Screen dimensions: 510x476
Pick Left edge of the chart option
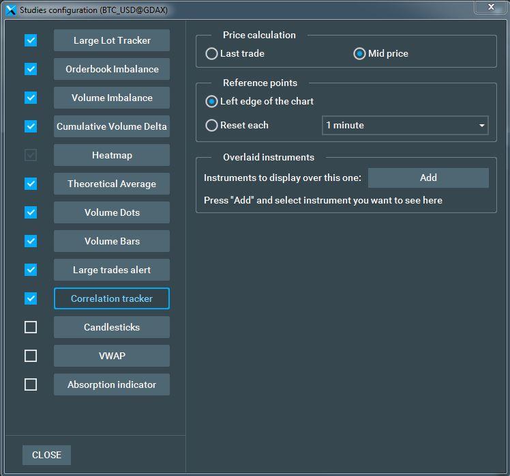[x=212, y=101]
